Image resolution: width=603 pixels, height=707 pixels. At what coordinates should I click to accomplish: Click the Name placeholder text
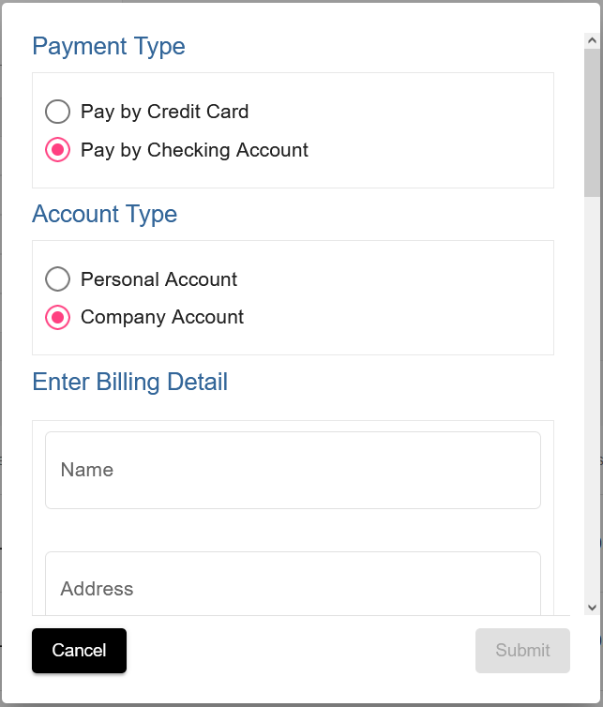coord(87,470)
